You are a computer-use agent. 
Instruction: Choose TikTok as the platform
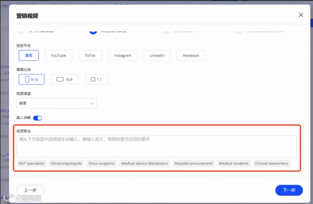(90, 56)
